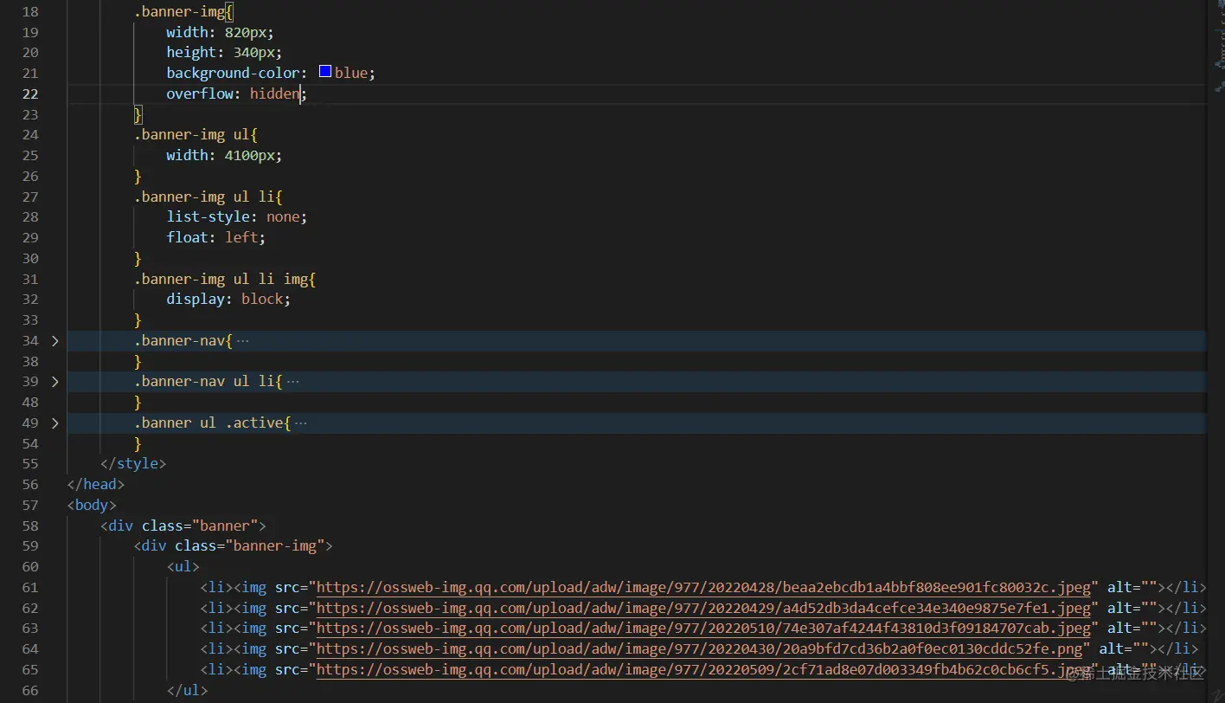Expand the folded .banner-nav ul li rule

coord(55,382)
